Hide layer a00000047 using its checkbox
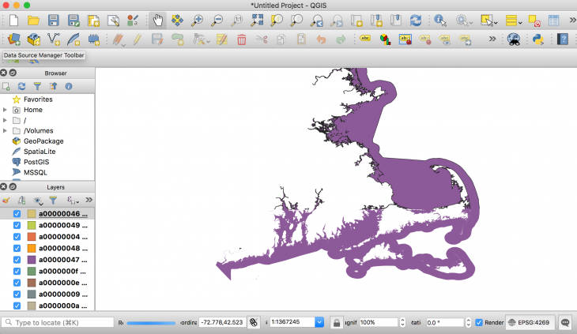This screenshot has height=334, width=577. 17,259
